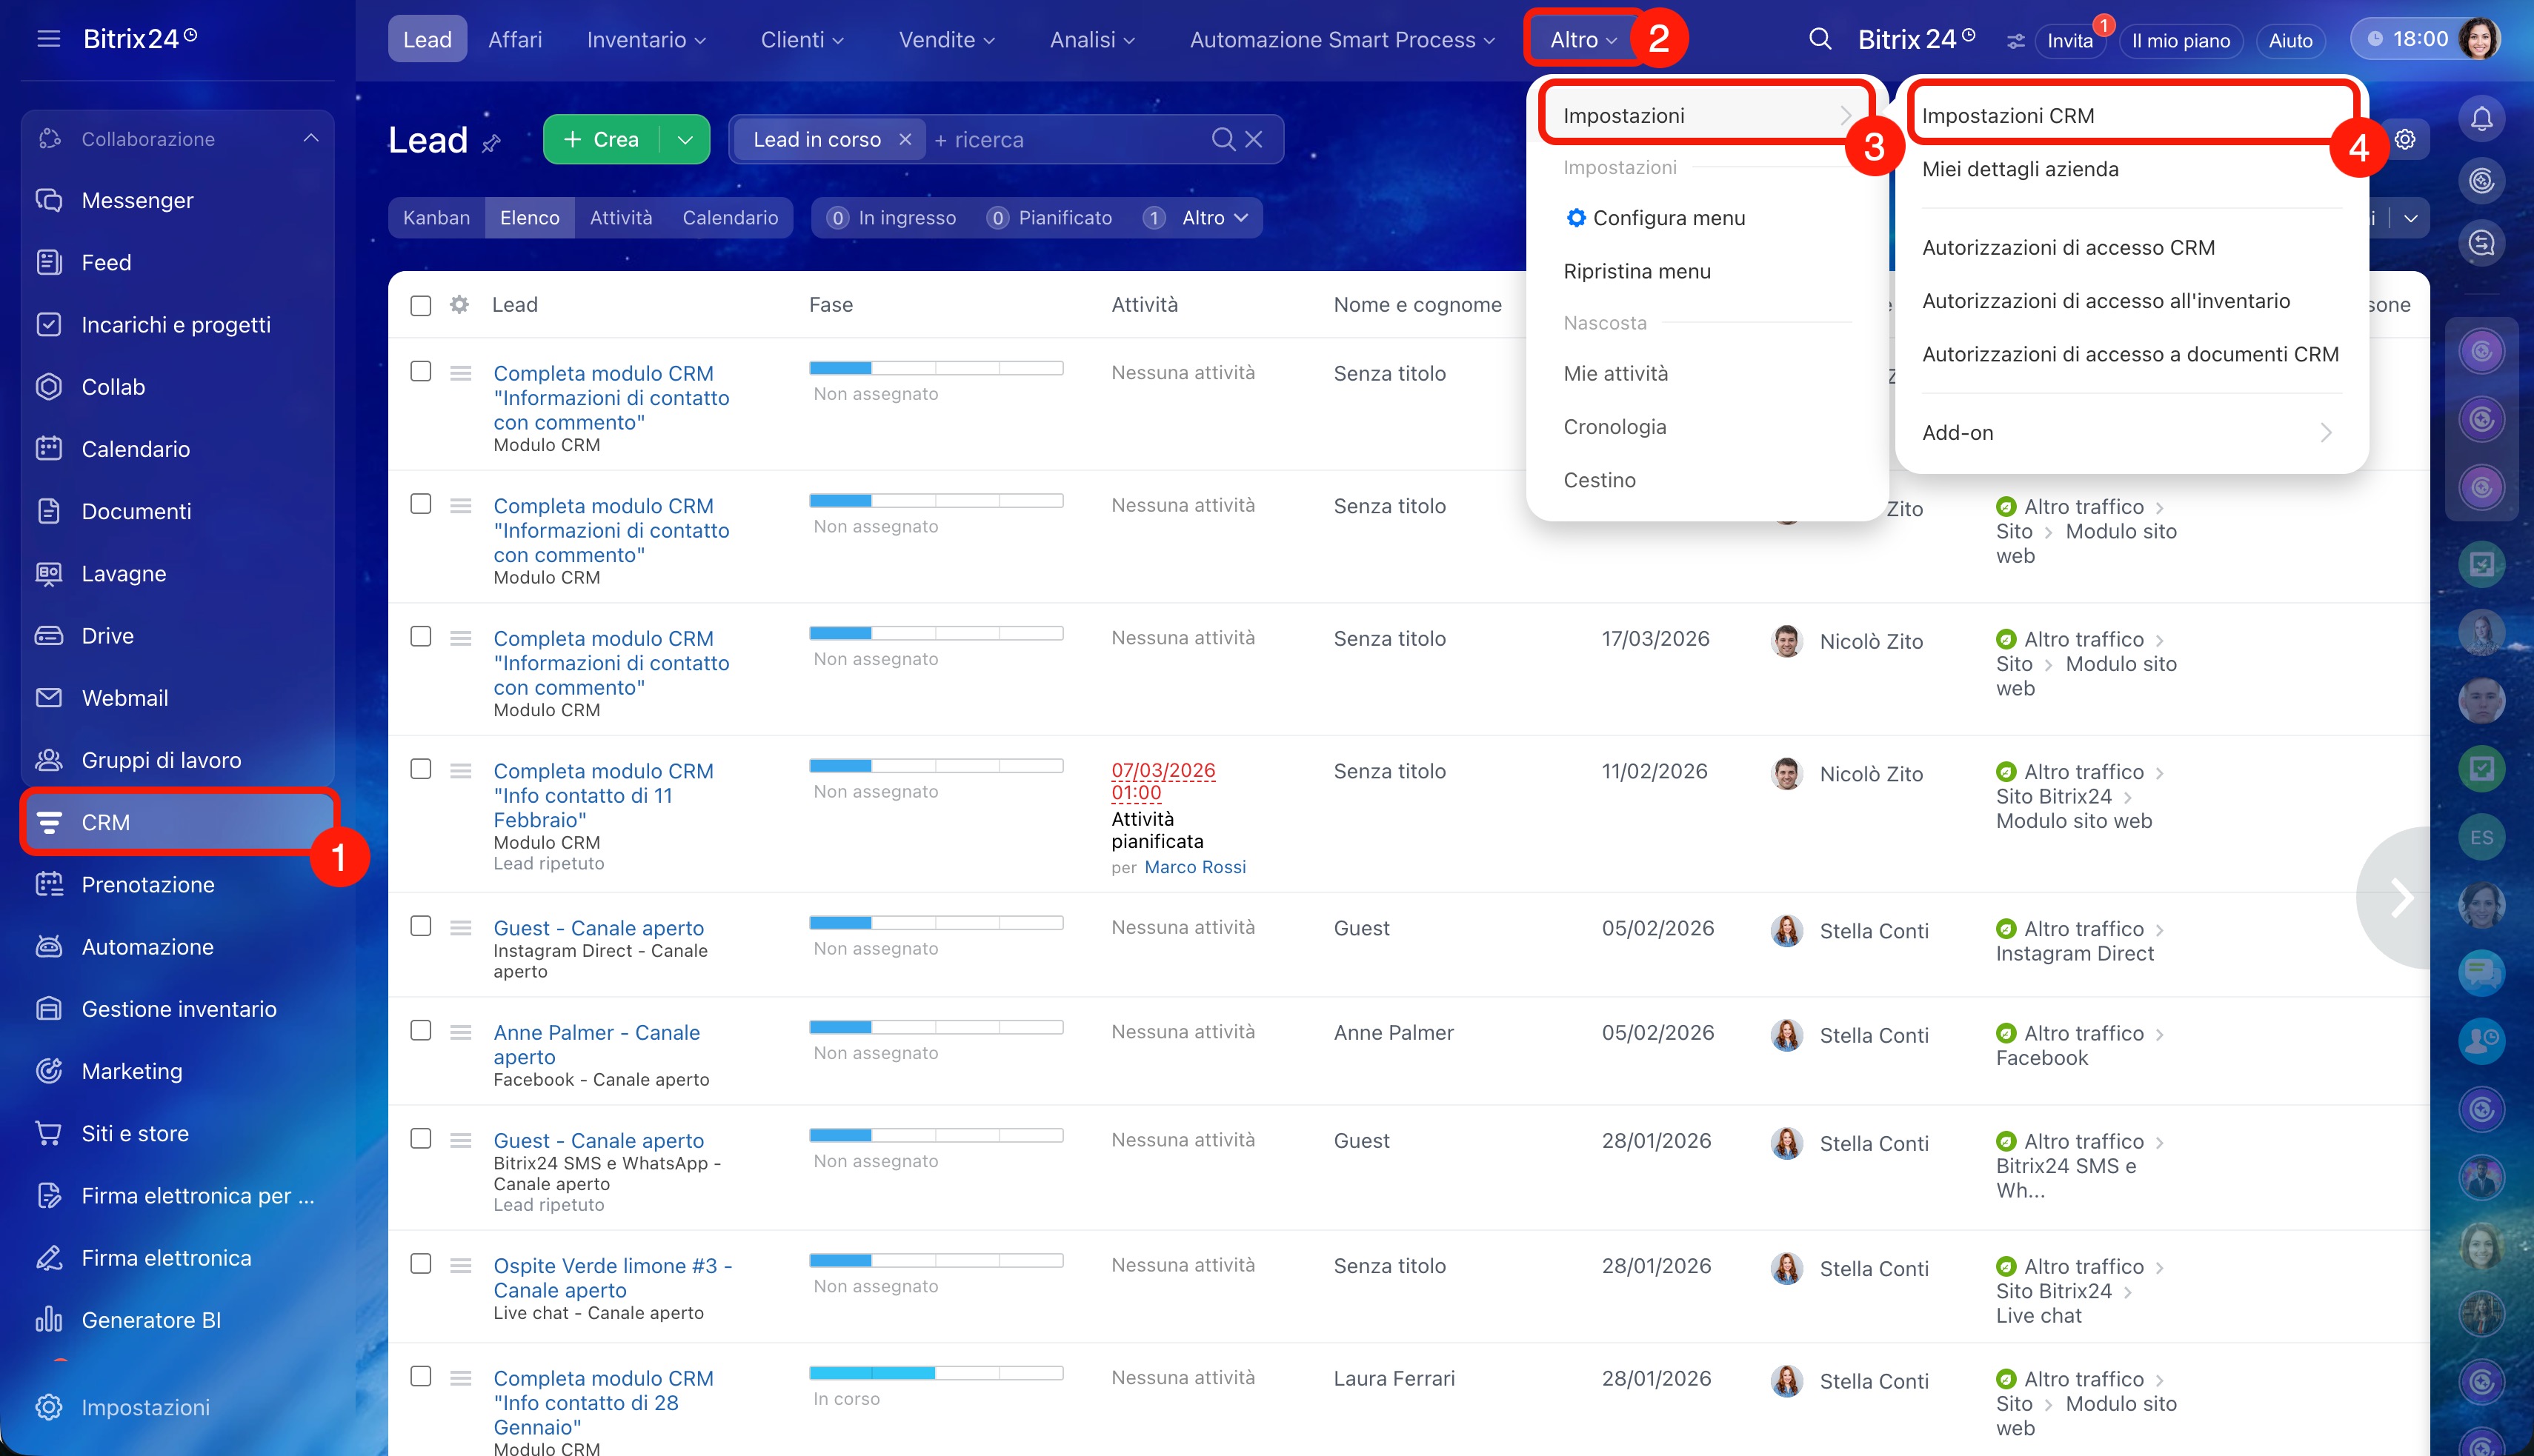Screen dimensions: 2534x1456
Task: Check the Anne Palmer lead row checkbox
Action: pyautogui.click(x=420, y=1030)
